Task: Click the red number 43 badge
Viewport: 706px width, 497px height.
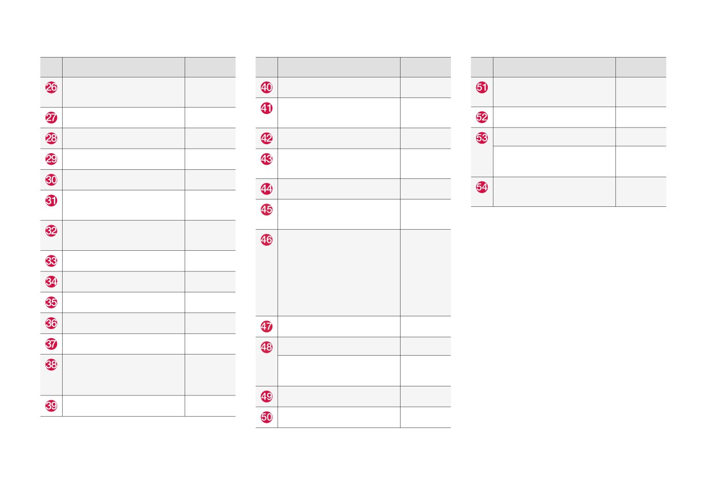Action: [x=267, y=159]
